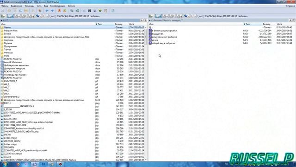
Task: Click the Unpack files toolbar icon
Action: point(65,11)
